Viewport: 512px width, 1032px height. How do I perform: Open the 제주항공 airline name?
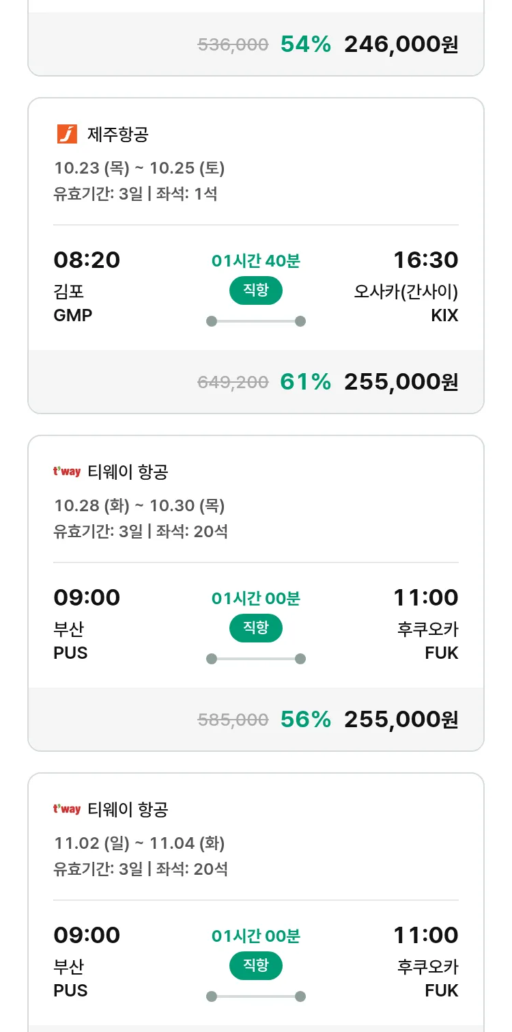[117, 134]
